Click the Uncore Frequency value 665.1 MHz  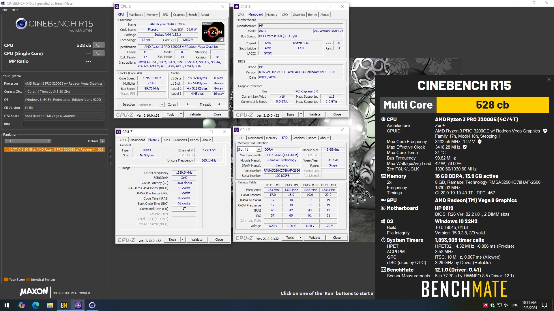(209, 161)
